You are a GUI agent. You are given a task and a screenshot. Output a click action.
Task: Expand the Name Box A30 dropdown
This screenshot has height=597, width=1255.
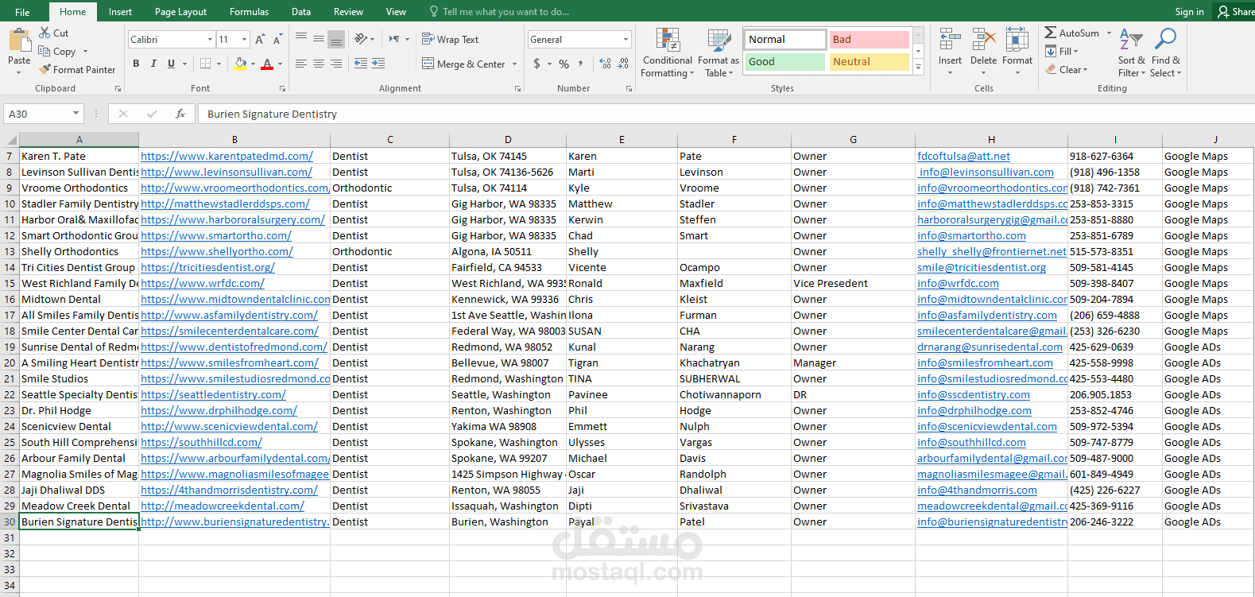pyautogui.click(x=76, y=114)
